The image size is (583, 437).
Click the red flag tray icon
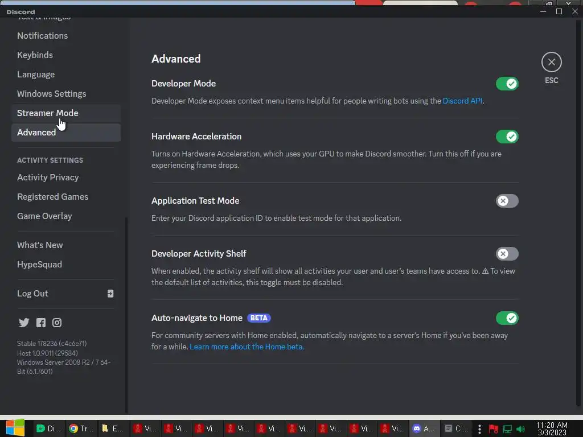pos(494,429)
